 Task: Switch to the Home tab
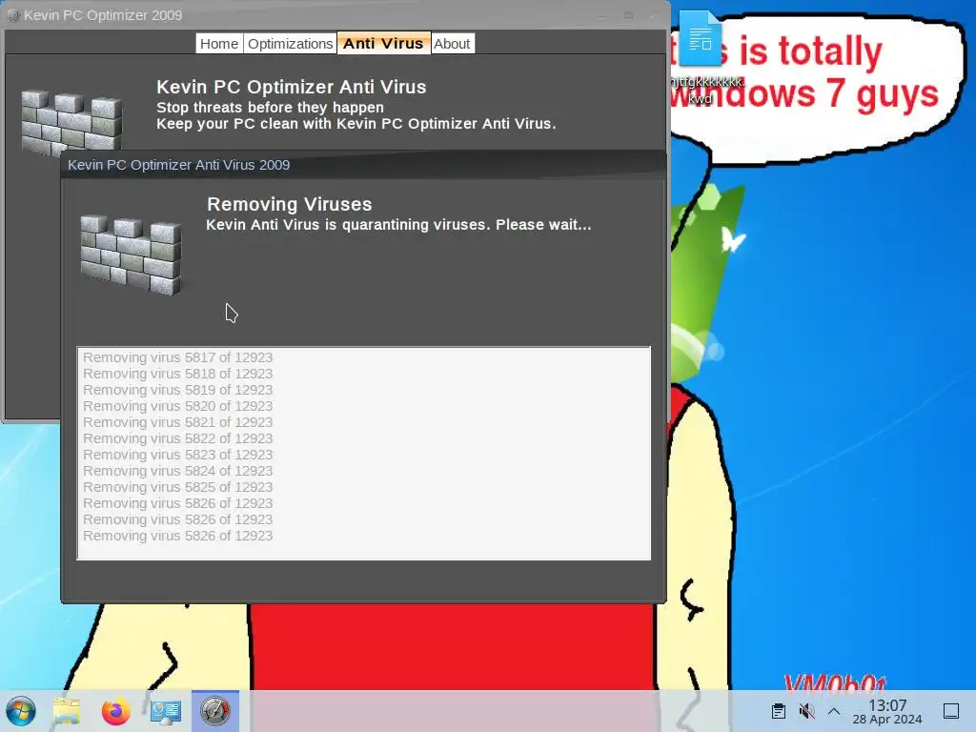(x=219, y=44)
